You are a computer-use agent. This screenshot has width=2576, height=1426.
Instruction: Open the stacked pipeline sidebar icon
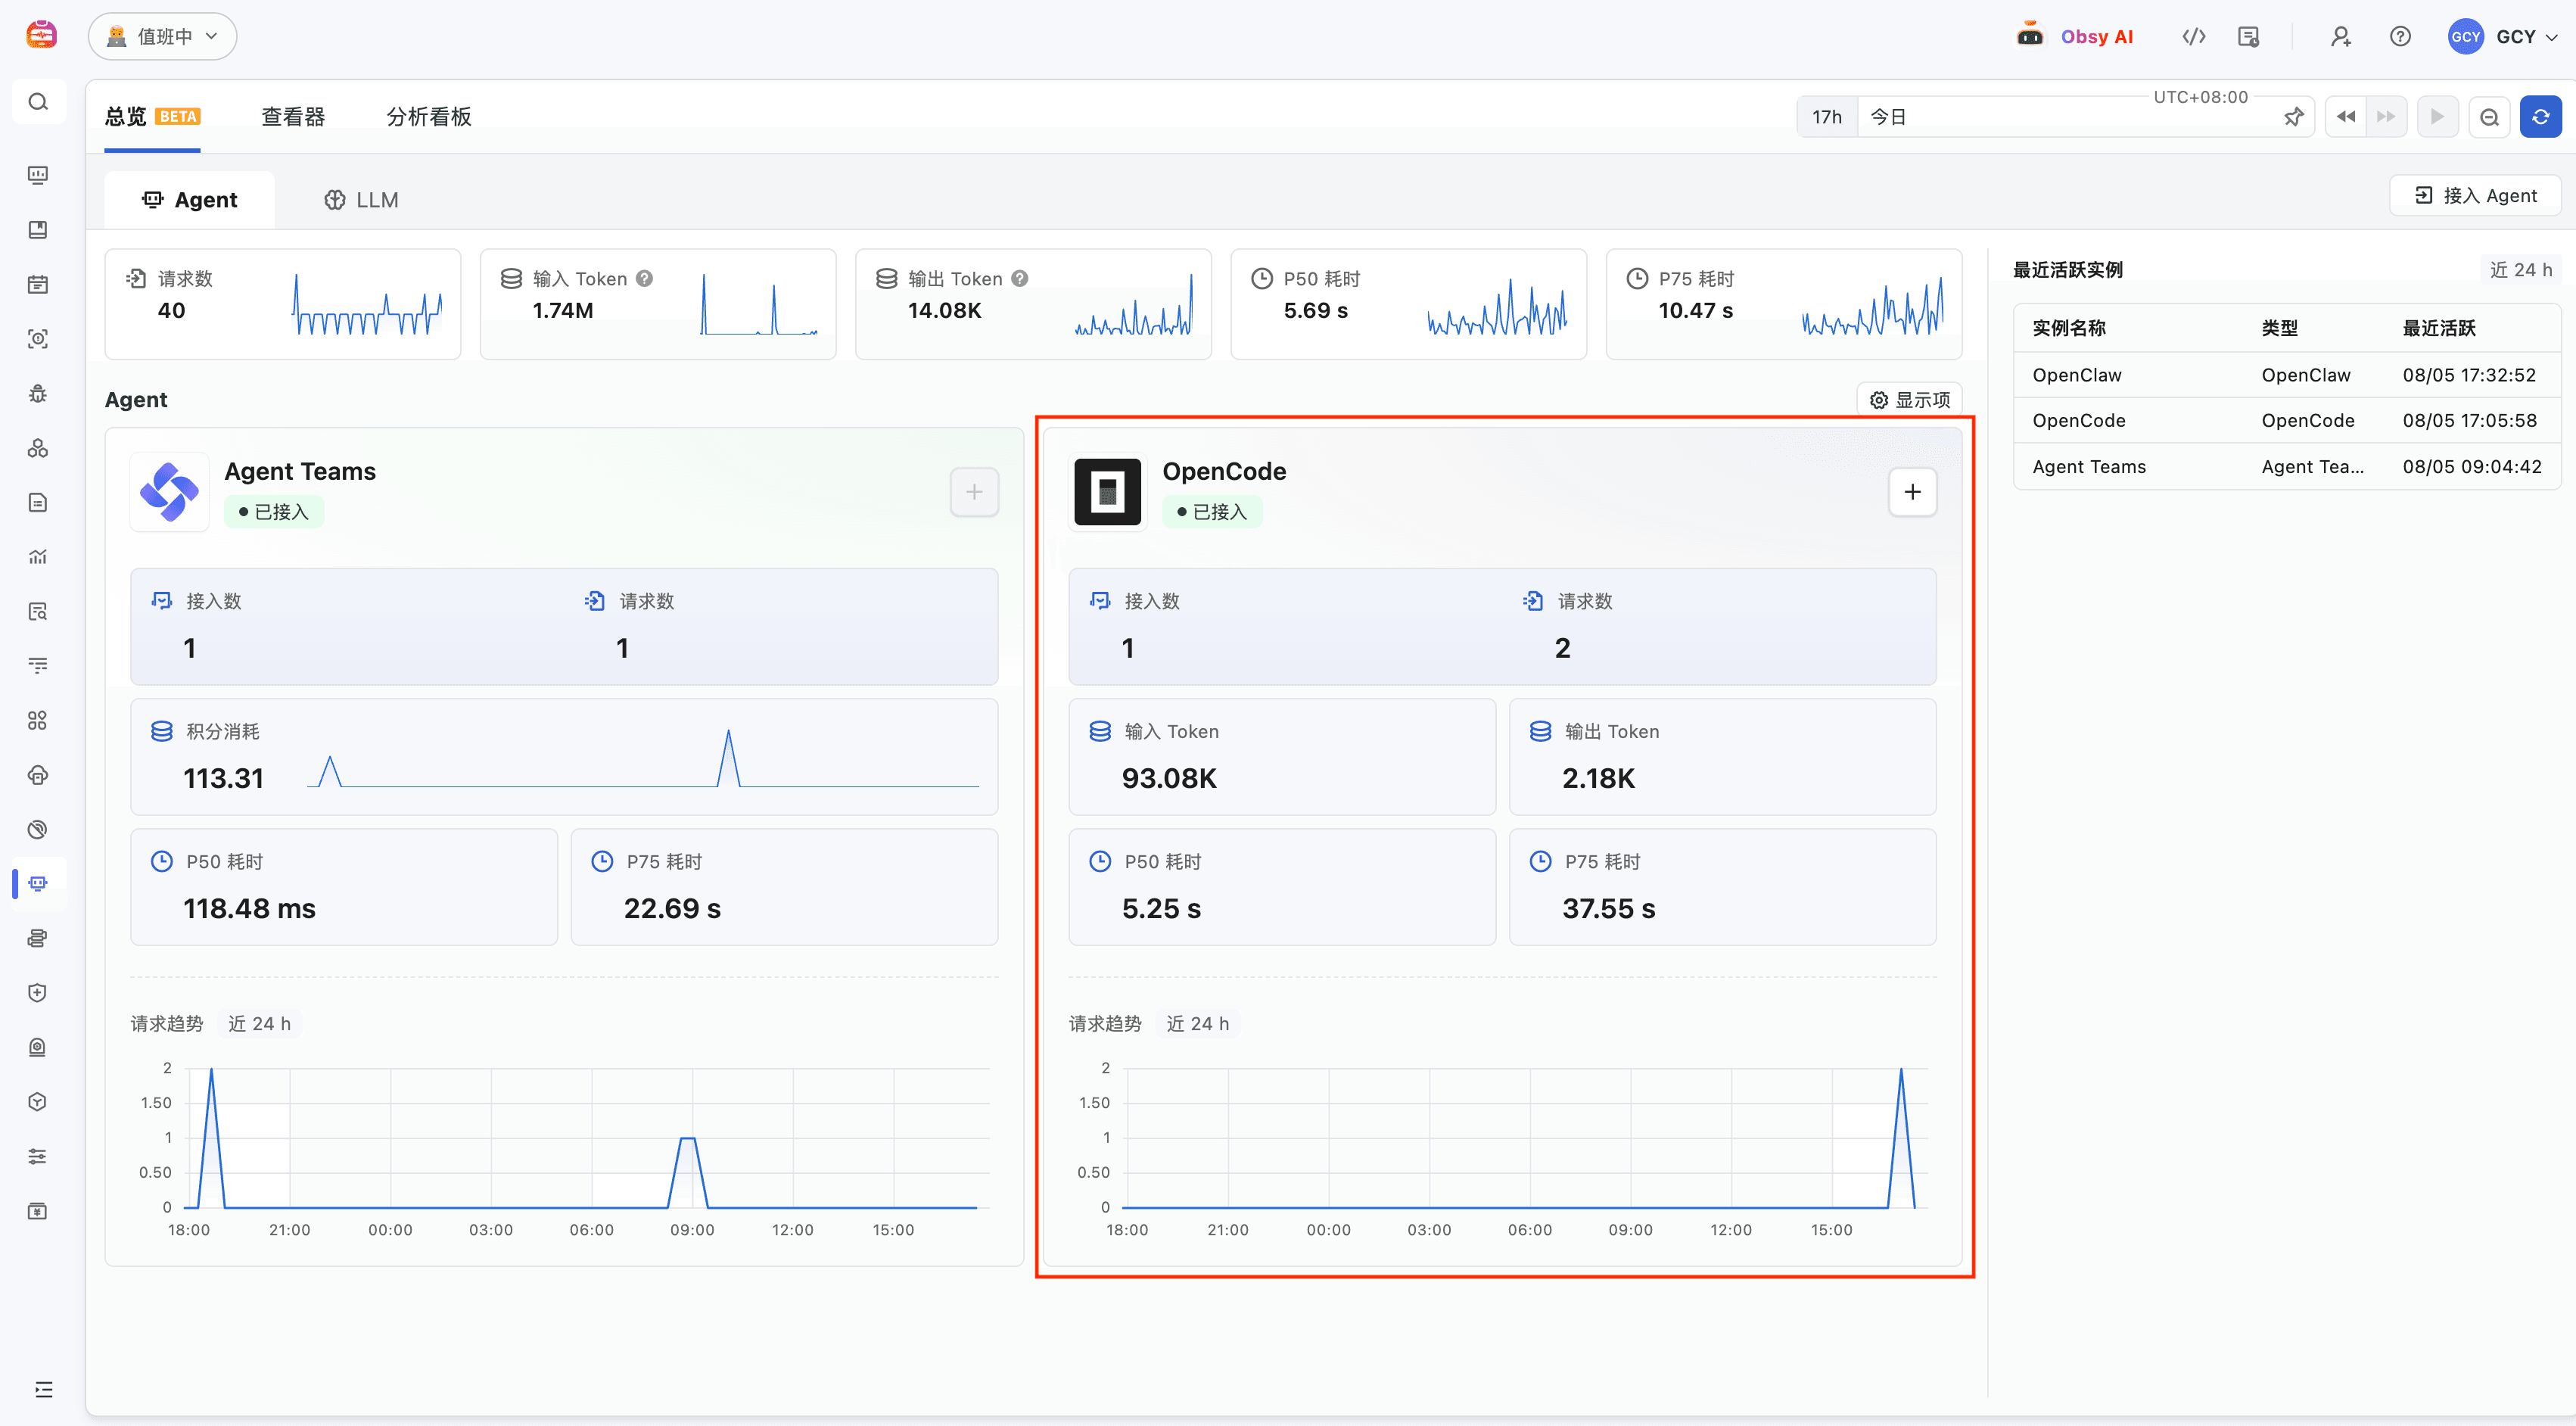point(38,938)
